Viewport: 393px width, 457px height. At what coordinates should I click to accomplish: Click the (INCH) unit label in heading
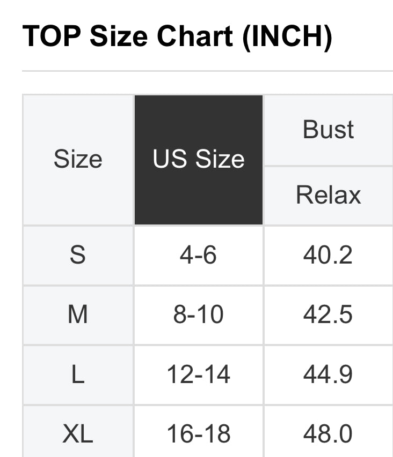click(x=287, y=36)
